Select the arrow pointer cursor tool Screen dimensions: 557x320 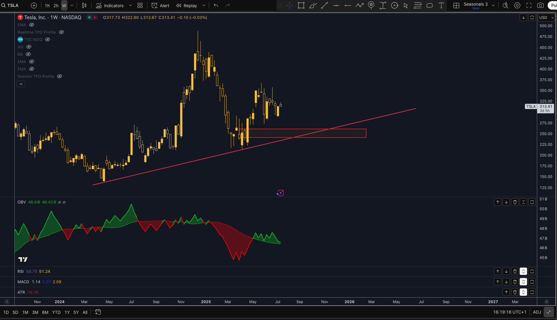coord(406,6)
